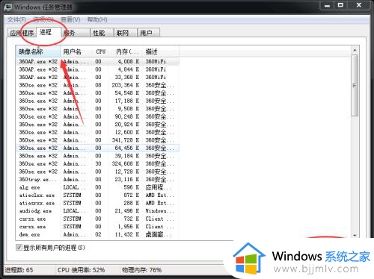Select the atiesrxx.exe process
This screenshot has width=374, height=279.
tap(97, 203)
